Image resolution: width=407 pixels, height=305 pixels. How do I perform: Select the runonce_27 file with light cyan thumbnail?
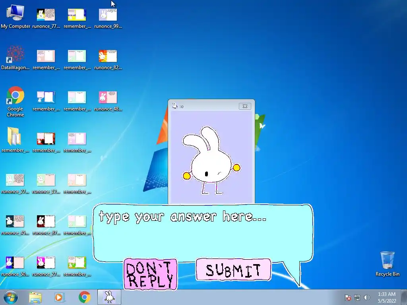[x=15, y=183]
